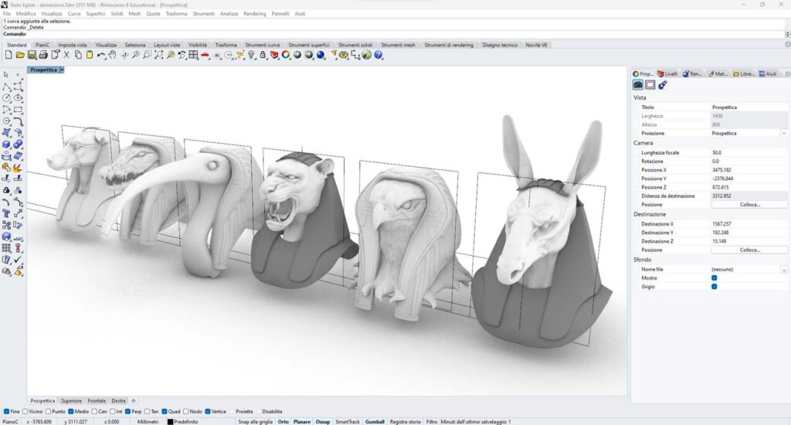
Task: Uncheck the Grigio background checkbox
Action: click(715, 286)
